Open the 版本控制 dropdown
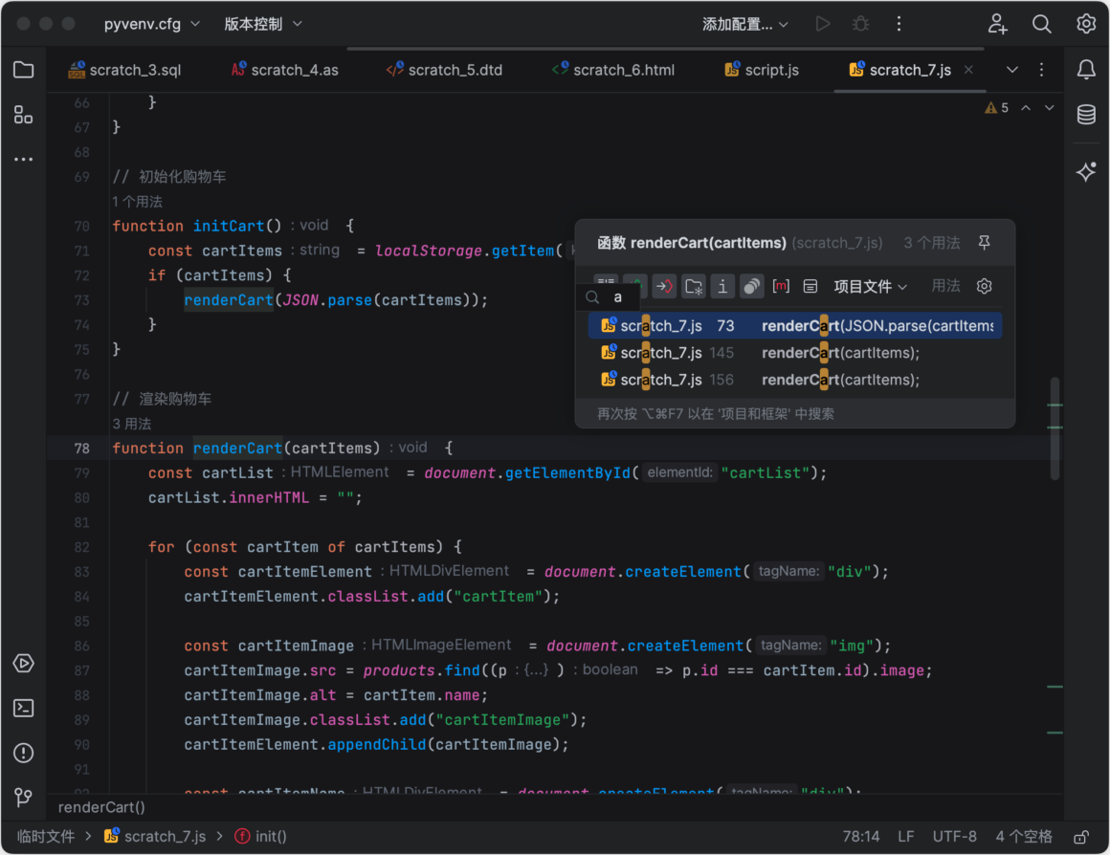This screenshot has height=855, width=1110. [x=262, y=24]
